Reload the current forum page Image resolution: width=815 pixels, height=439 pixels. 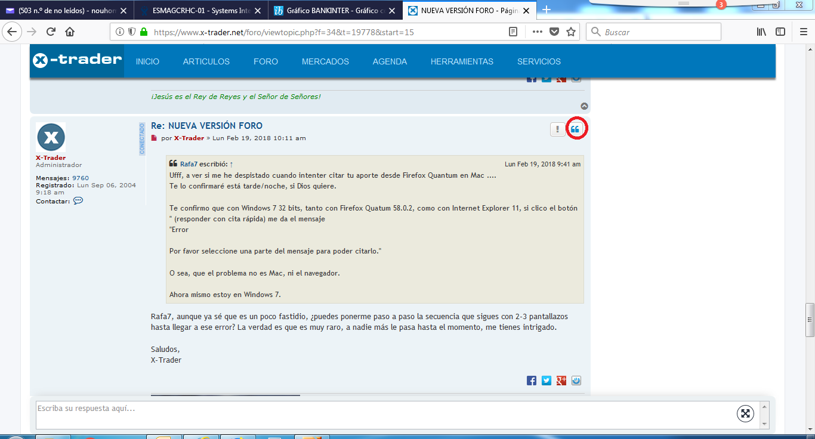pyautogui.click(x=51, y=32)
